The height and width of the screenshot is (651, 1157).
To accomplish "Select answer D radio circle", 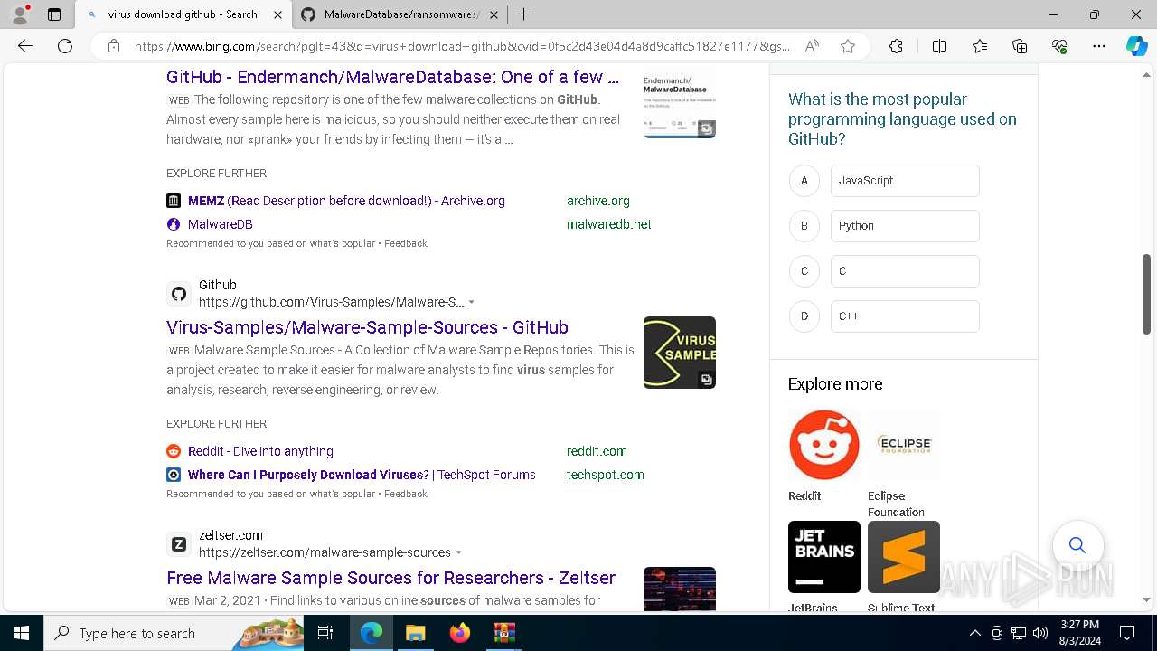I will (x=804, y=316).
